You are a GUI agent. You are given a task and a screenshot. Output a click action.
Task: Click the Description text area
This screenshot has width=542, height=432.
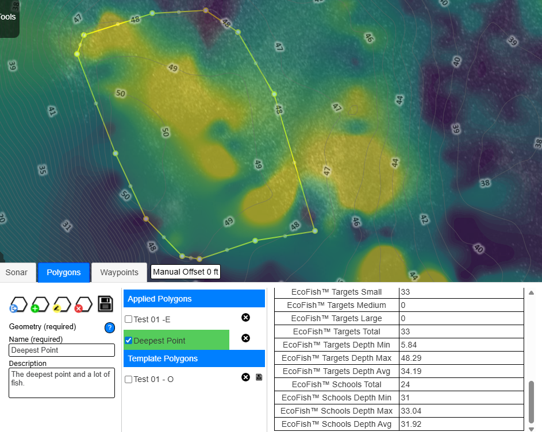(x=61, y=383)
